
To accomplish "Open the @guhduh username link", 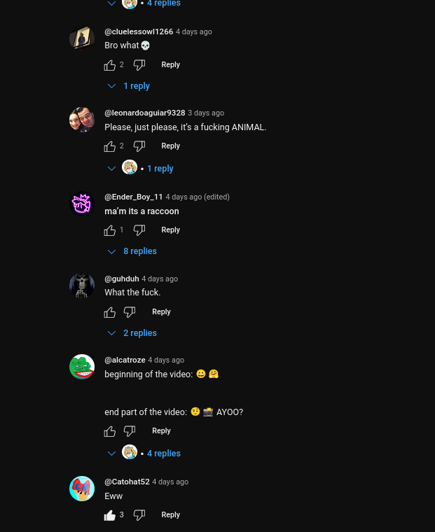I will tap(122, 279).
